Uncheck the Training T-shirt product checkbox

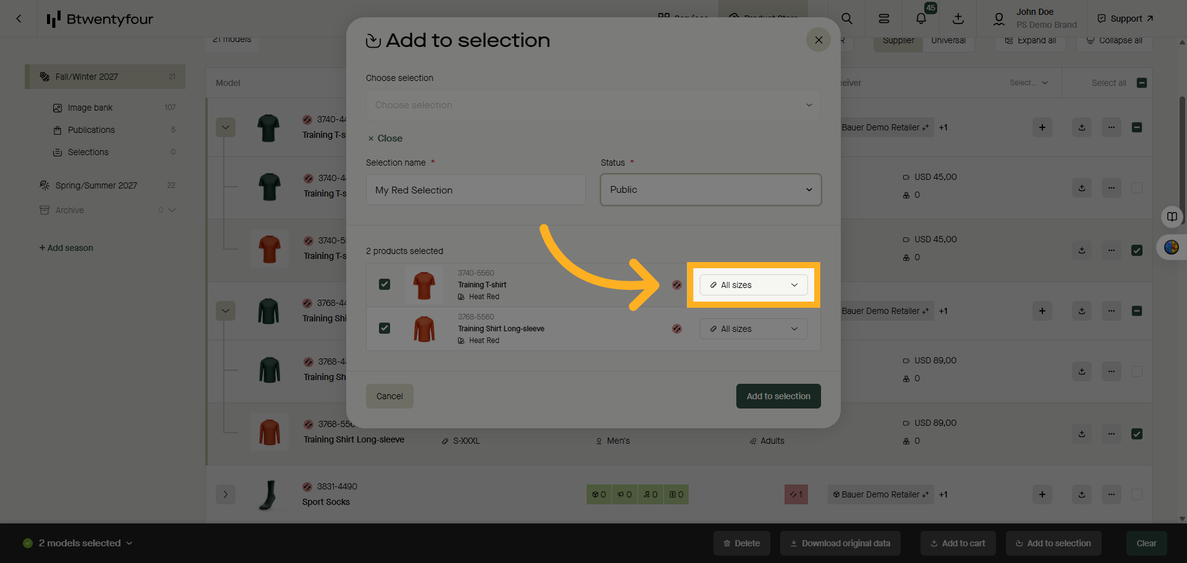pyautogui.click(x=385, y=284)
